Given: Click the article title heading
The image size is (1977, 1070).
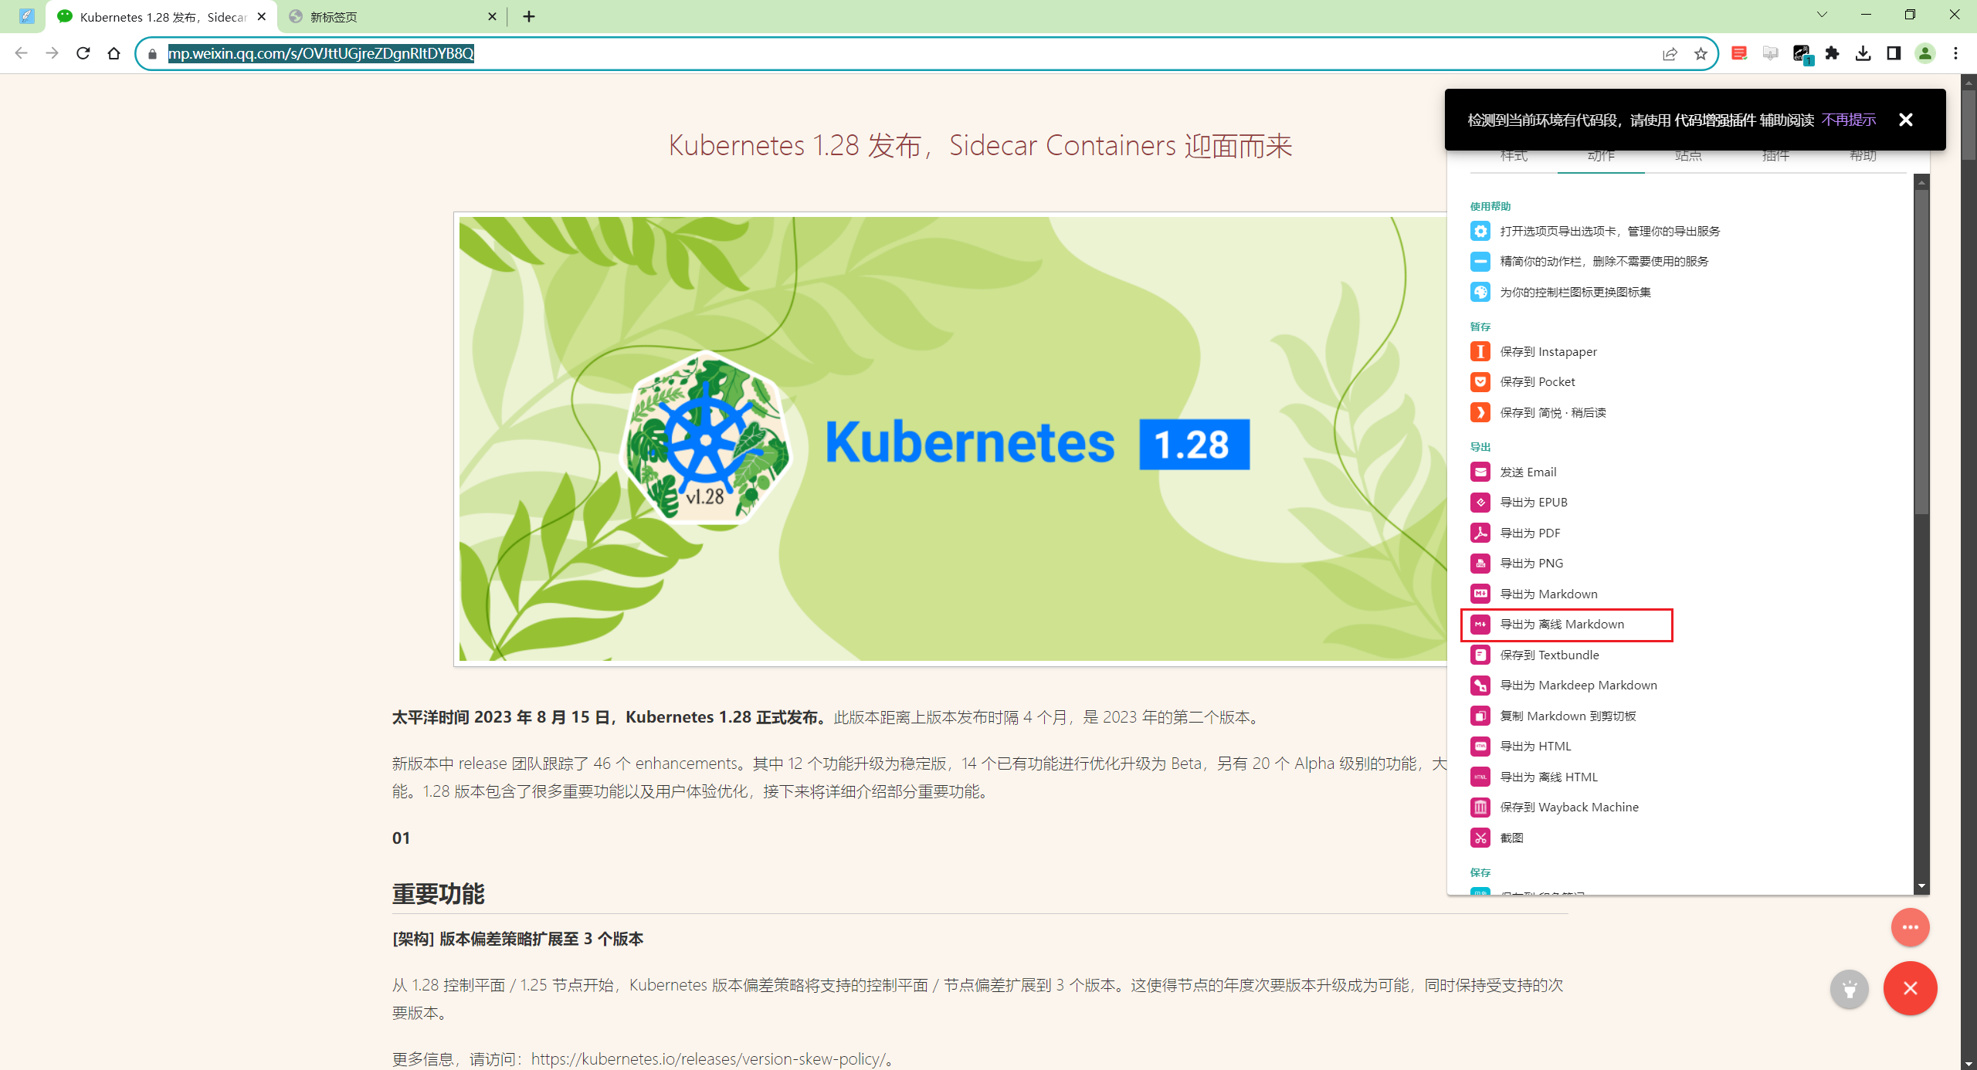Looking at the screenshot, I should [980, 145].
